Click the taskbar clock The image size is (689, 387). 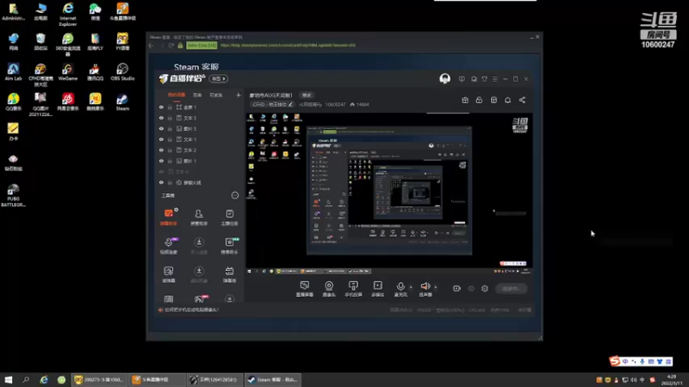672,379
